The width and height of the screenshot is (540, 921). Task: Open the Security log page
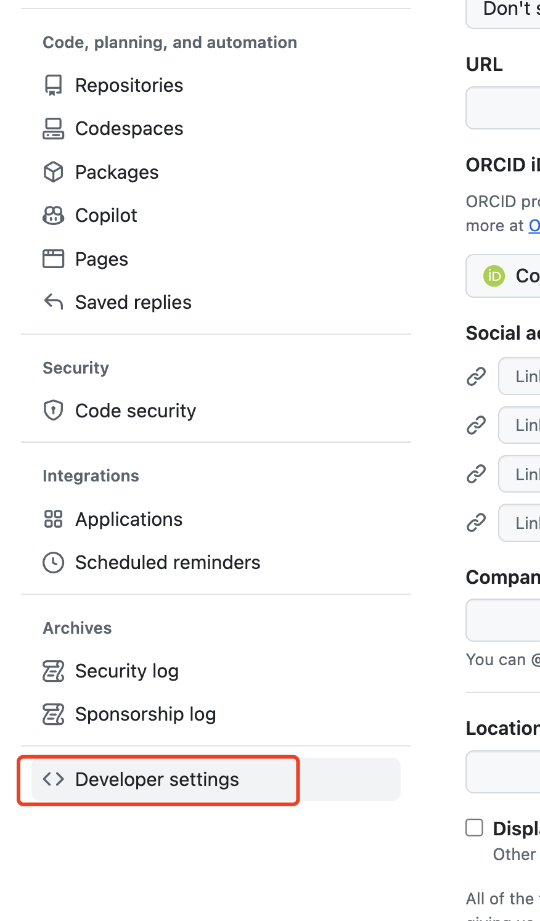point(126,671)
